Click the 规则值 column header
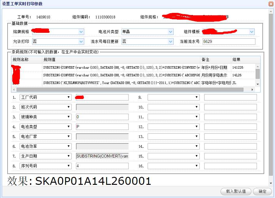 click(121, 60)
